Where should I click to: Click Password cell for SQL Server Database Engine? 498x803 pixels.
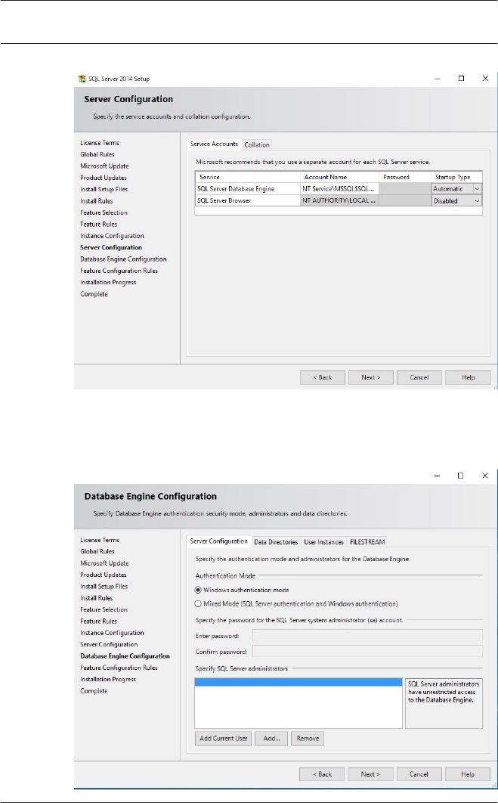pos(405,189)
